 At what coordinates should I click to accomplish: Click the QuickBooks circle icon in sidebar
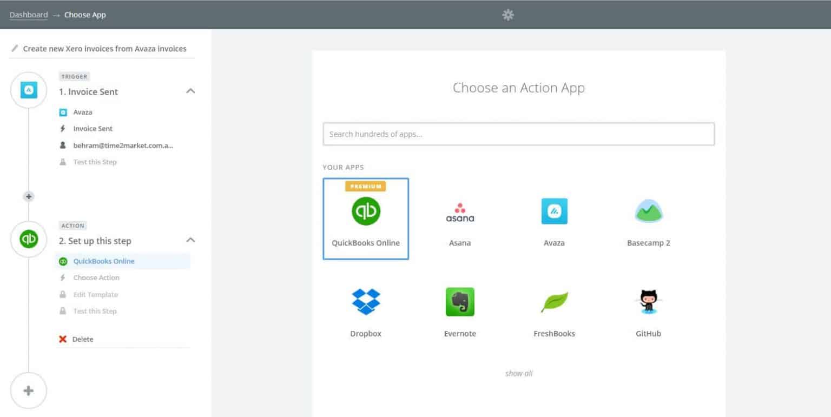tap(28, 240)
